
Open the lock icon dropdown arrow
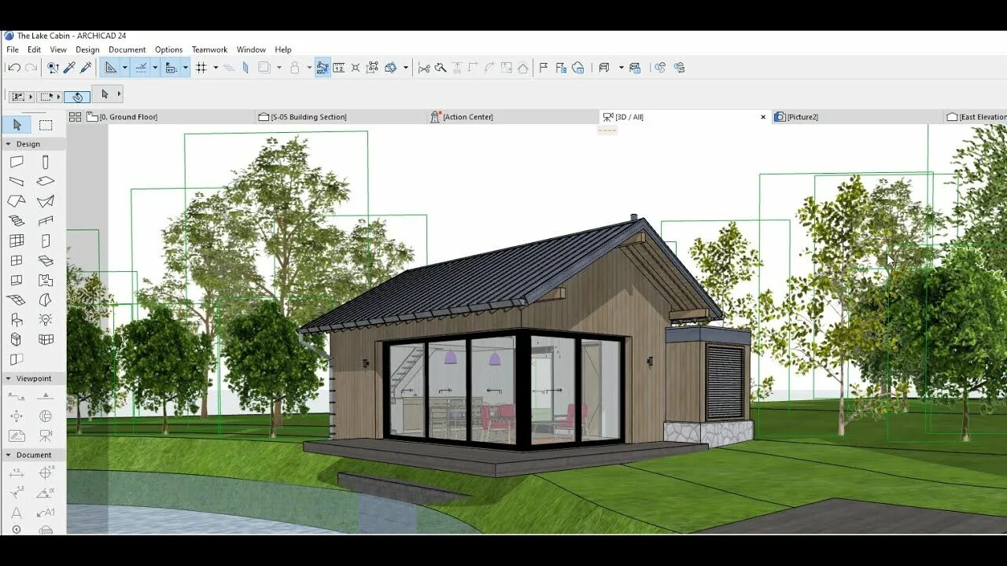[x=309, y=68]
